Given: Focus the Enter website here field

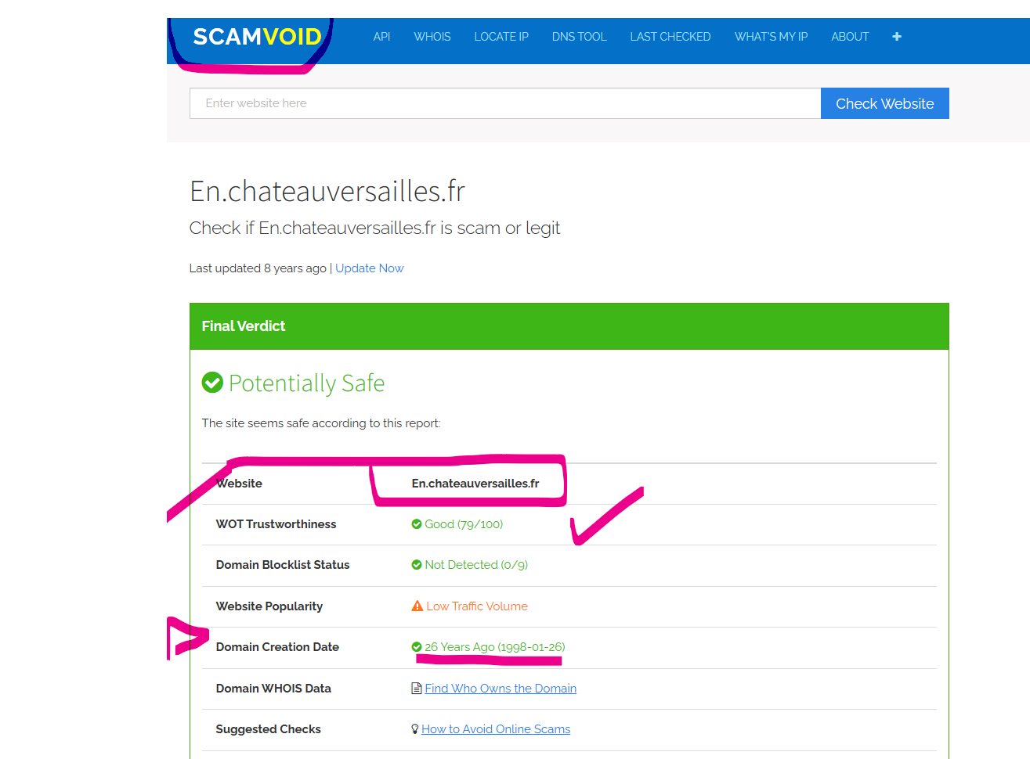Looking at the screenshot, I should pos(504,103).
